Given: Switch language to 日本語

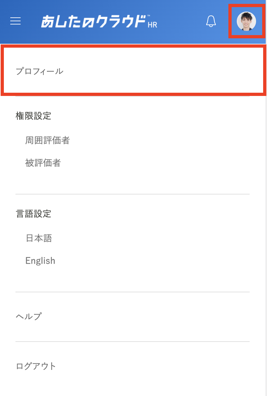Looking at the screenshot, I should pos(39,238).
